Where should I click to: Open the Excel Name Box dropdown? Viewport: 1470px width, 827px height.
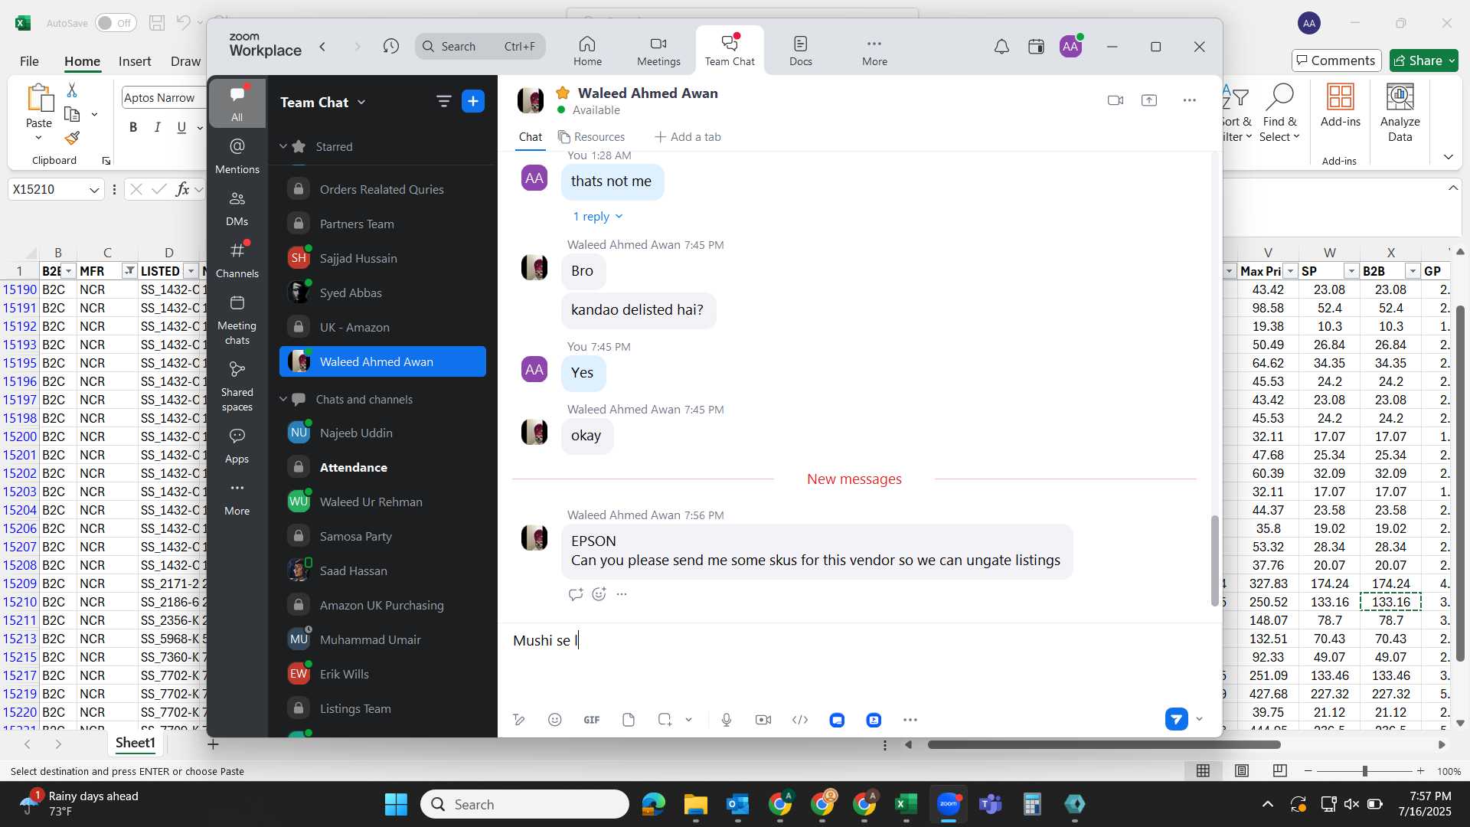[x=93, y=190]
